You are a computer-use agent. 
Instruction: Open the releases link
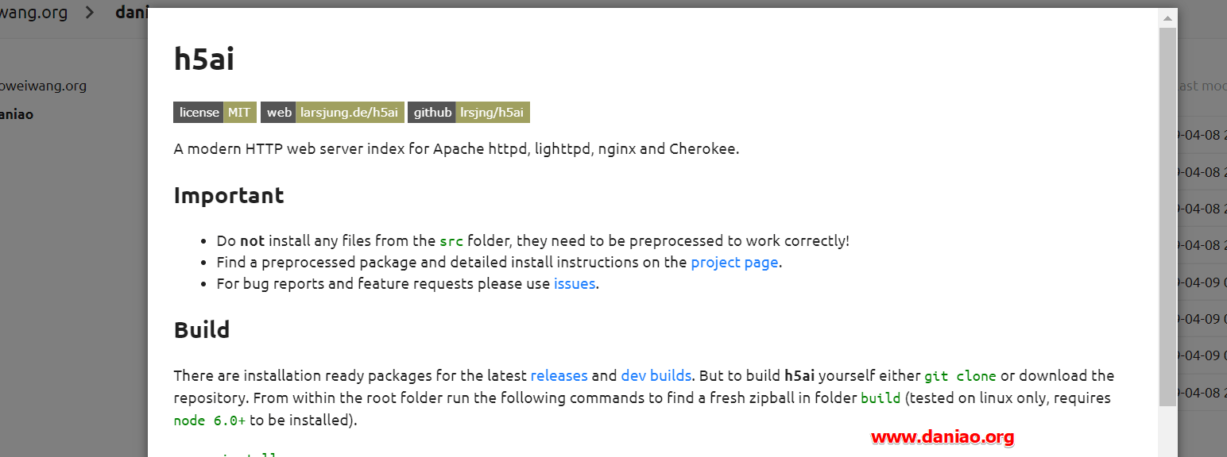(x=559, y=375)
